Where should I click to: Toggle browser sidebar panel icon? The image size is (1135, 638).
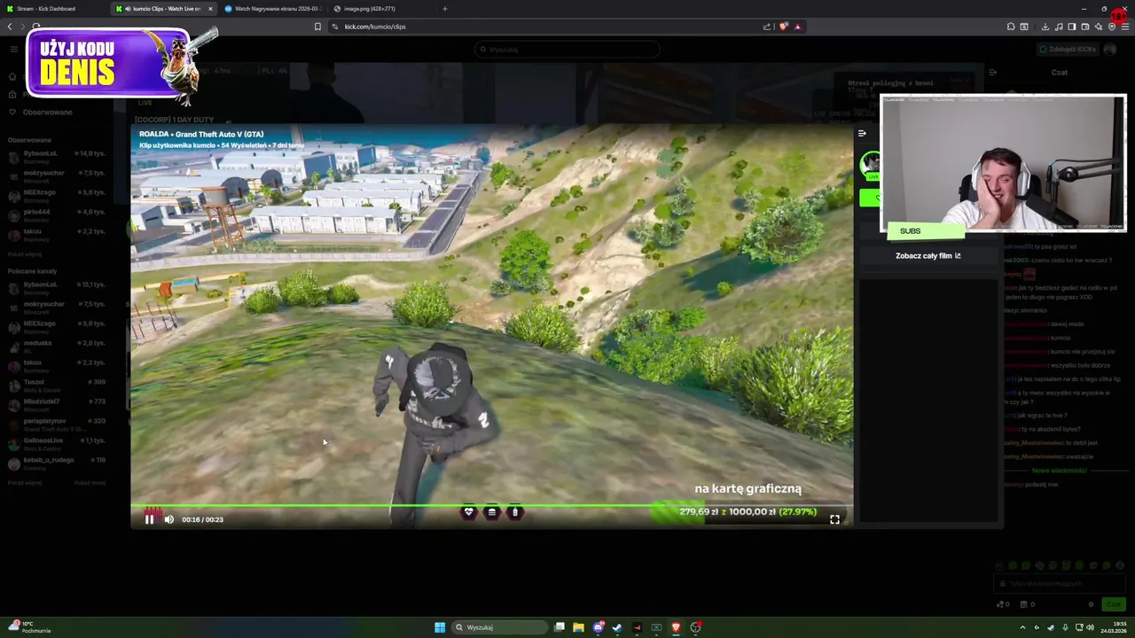pyautogui.click(x=1072, y=27)
